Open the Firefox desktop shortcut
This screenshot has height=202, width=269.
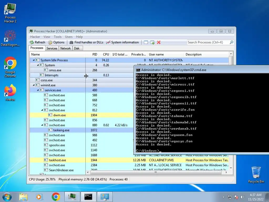pyautogui.click(x=10, y=92)
